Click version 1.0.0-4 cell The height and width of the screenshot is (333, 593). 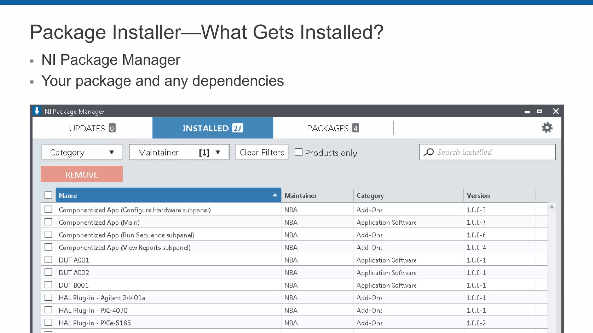point(476,247)
